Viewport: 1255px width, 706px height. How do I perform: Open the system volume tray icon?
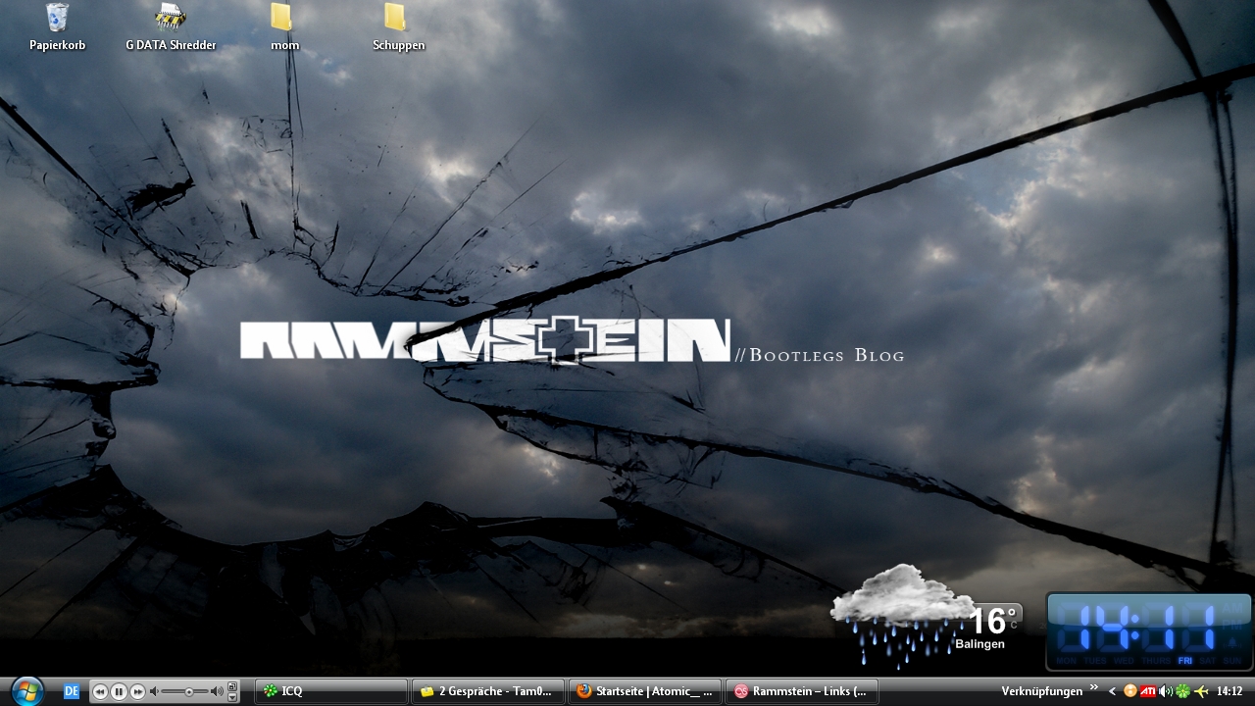click(1166, 691)
